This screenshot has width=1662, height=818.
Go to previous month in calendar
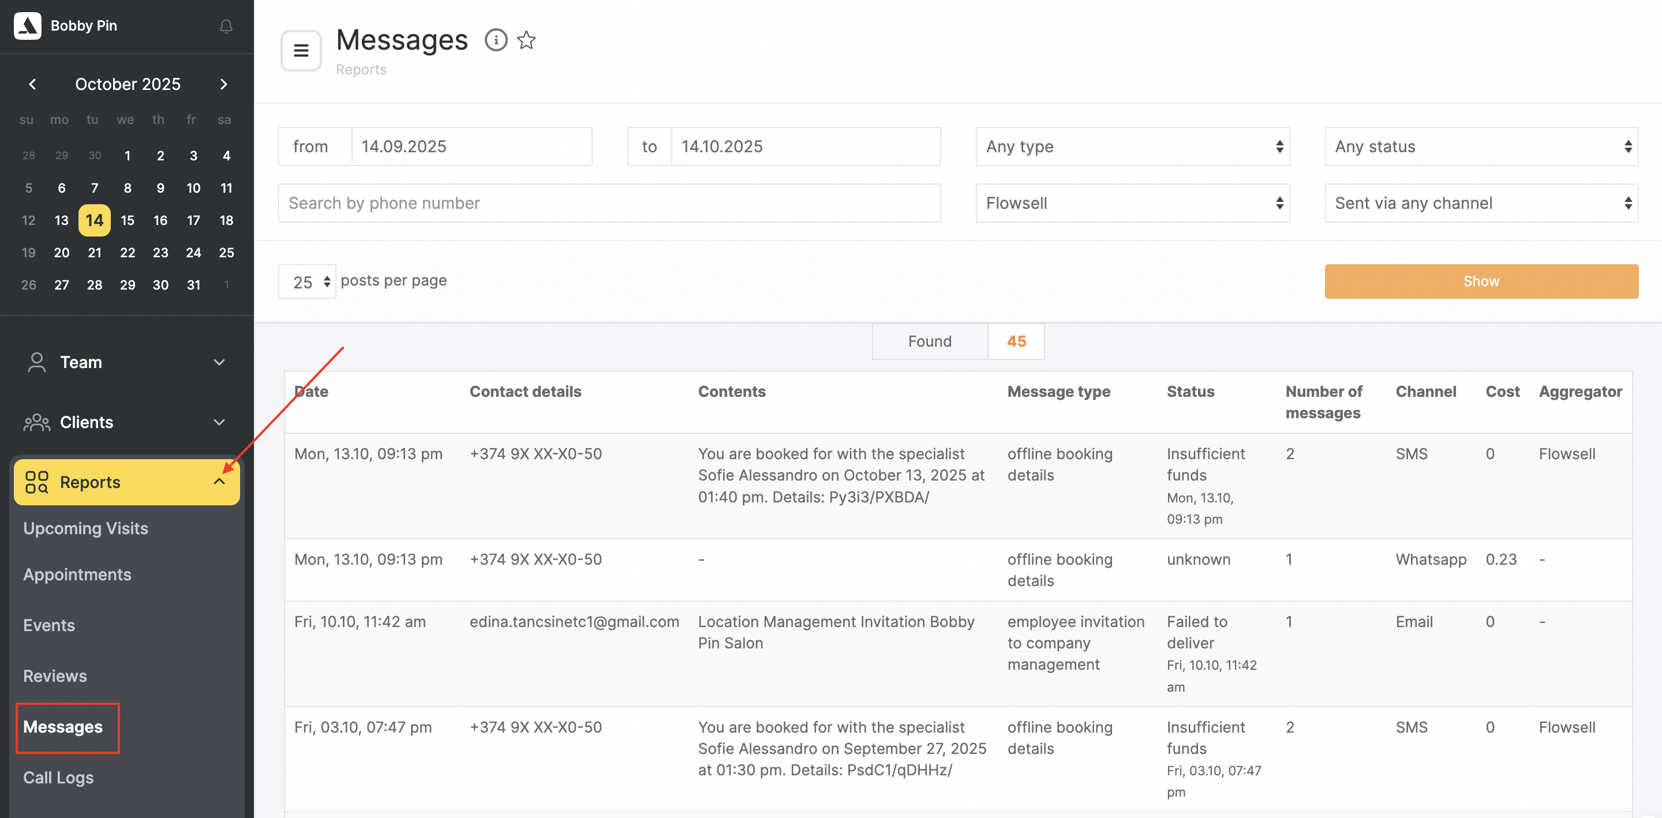click(x=32, y=84)
